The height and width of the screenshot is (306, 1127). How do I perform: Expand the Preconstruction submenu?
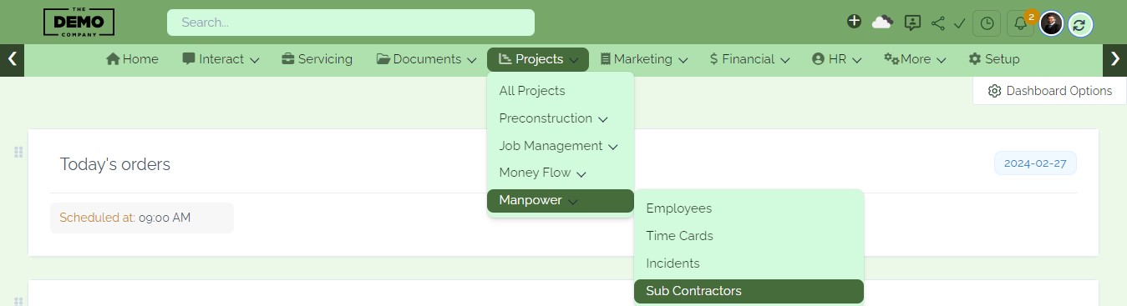[554, 118]
